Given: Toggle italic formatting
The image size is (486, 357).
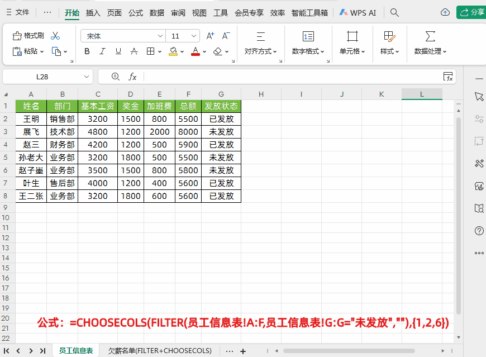Looking at the screenshot, I should [x=102, y=51].
